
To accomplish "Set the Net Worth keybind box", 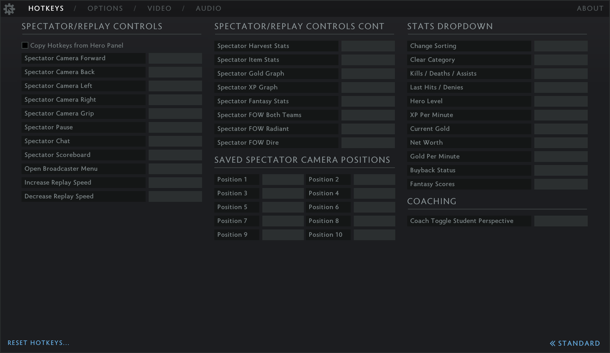I will click(560, 143).
